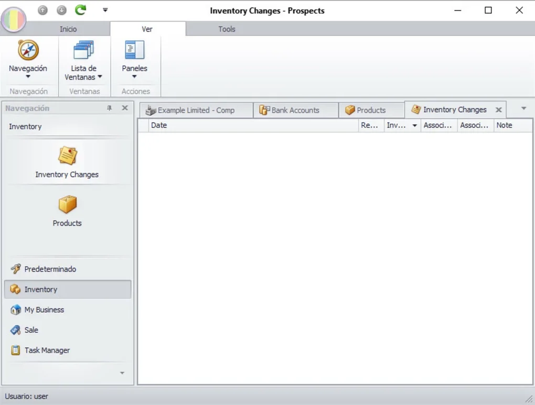535x405 pixels.
Task: Open the Inv... column filter arrow
Action: pyautogui.click(x=414, y=125)
